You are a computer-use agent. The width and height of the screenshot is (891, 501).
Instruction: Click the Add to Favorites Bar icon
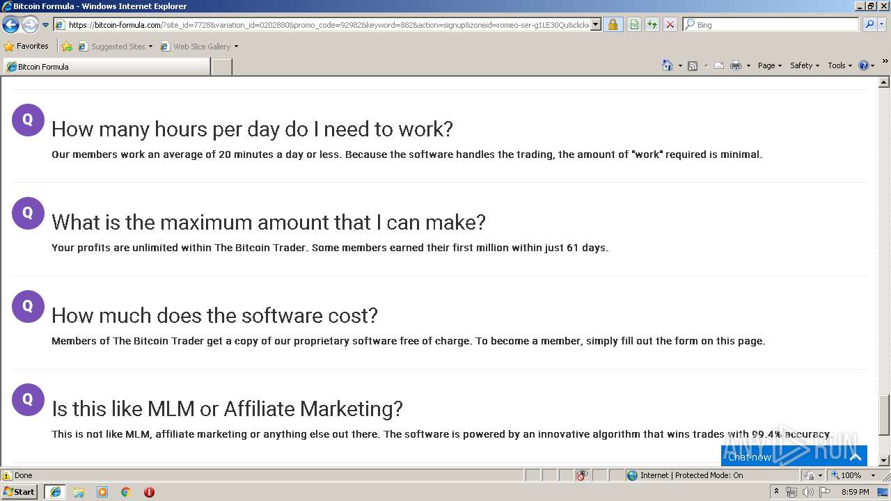tap(67, 47)
